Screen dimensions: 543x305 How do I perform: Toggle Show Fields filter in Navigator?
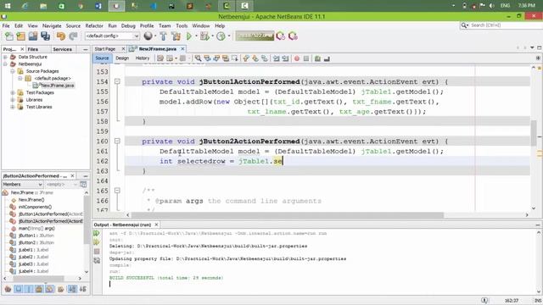(x=19, y=289)
